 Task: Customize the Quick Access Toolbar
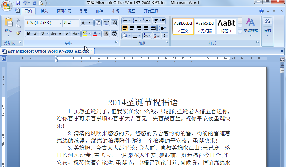click(x=50, y=3)
